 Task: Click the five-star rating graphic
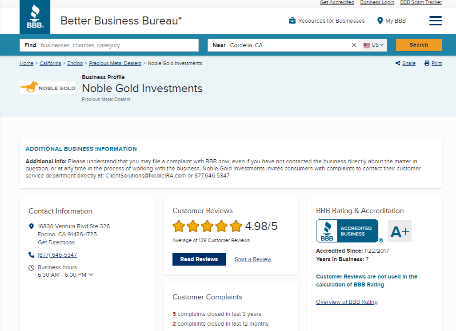tap(207, 226)
